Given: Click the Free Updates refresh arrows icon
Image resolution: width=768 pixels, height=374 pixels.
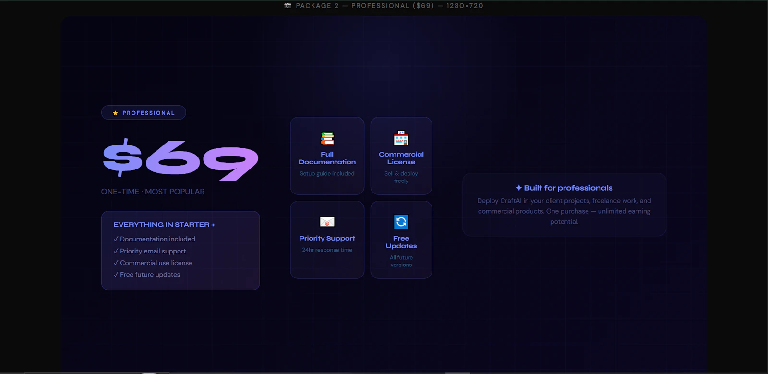Looking at the screenshot, I should pyautogui.click(x=401, y=222).
